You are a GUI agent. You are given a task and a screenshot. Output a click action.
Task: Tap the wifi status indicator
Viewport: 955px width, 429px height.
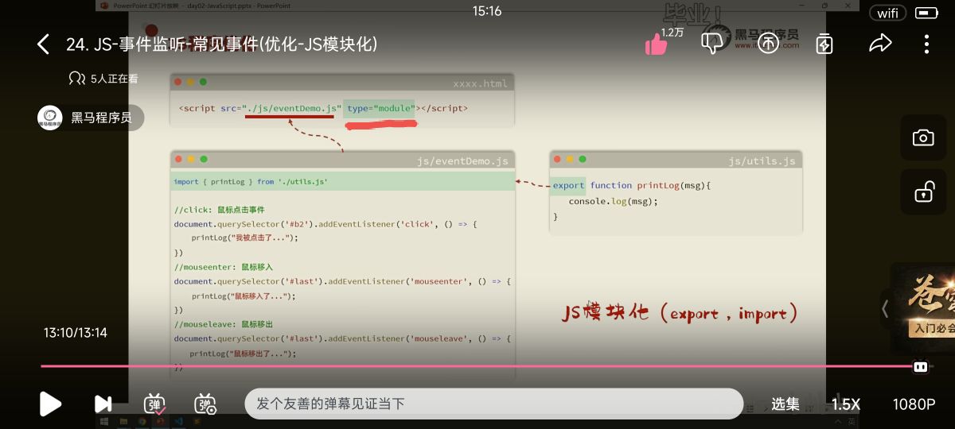click(888, 13)
